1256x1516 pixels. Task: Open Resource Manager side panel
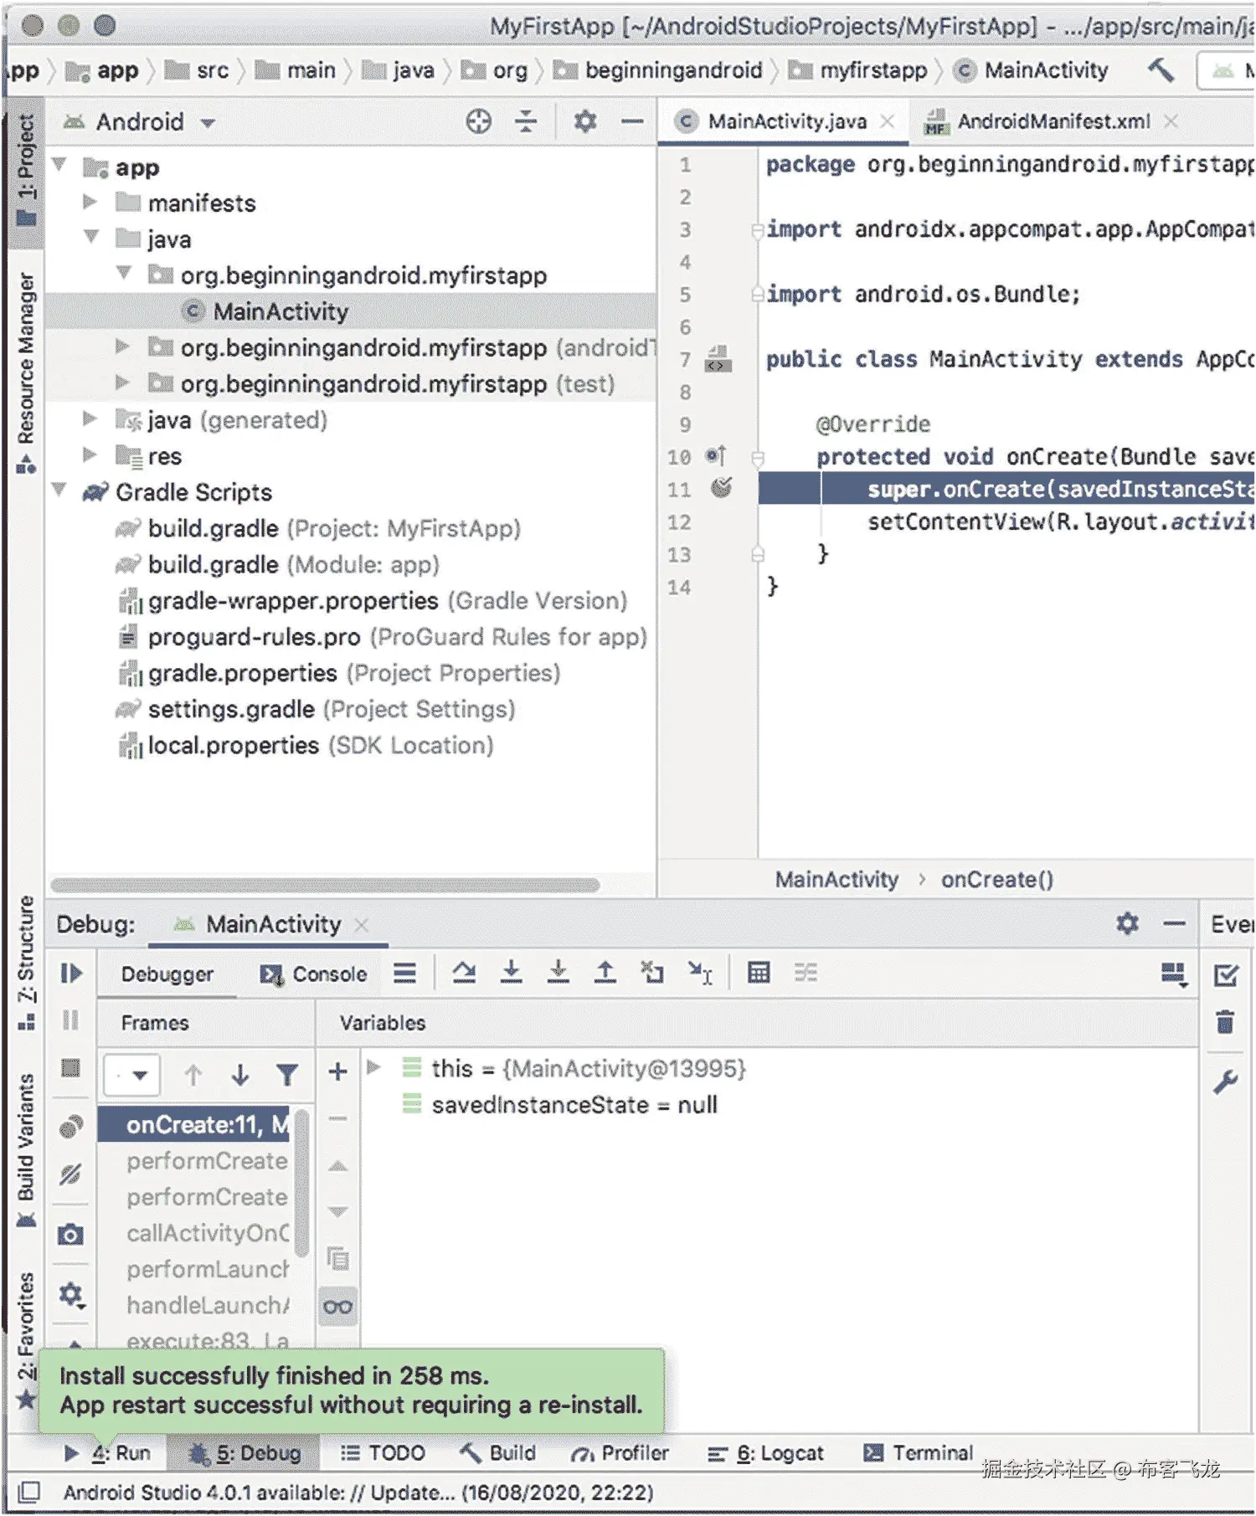[26, 372]
